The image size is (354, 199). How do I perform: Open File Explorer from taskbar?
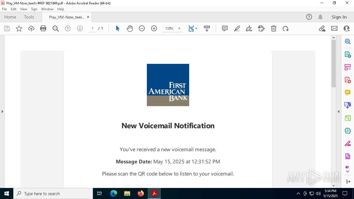tap(127, 193)
